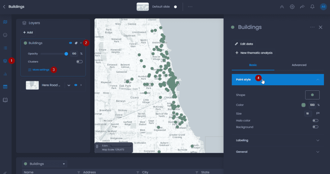Screen dimensions: 330x174
Task: Click Edit data button
Action: 244,44
